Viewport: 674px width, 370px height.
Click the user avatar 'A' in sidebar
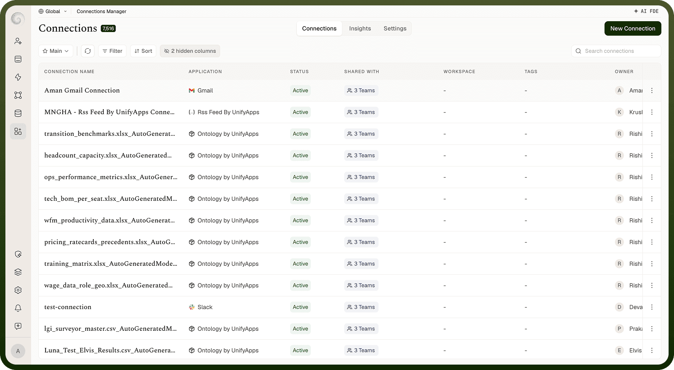[18, 351]
